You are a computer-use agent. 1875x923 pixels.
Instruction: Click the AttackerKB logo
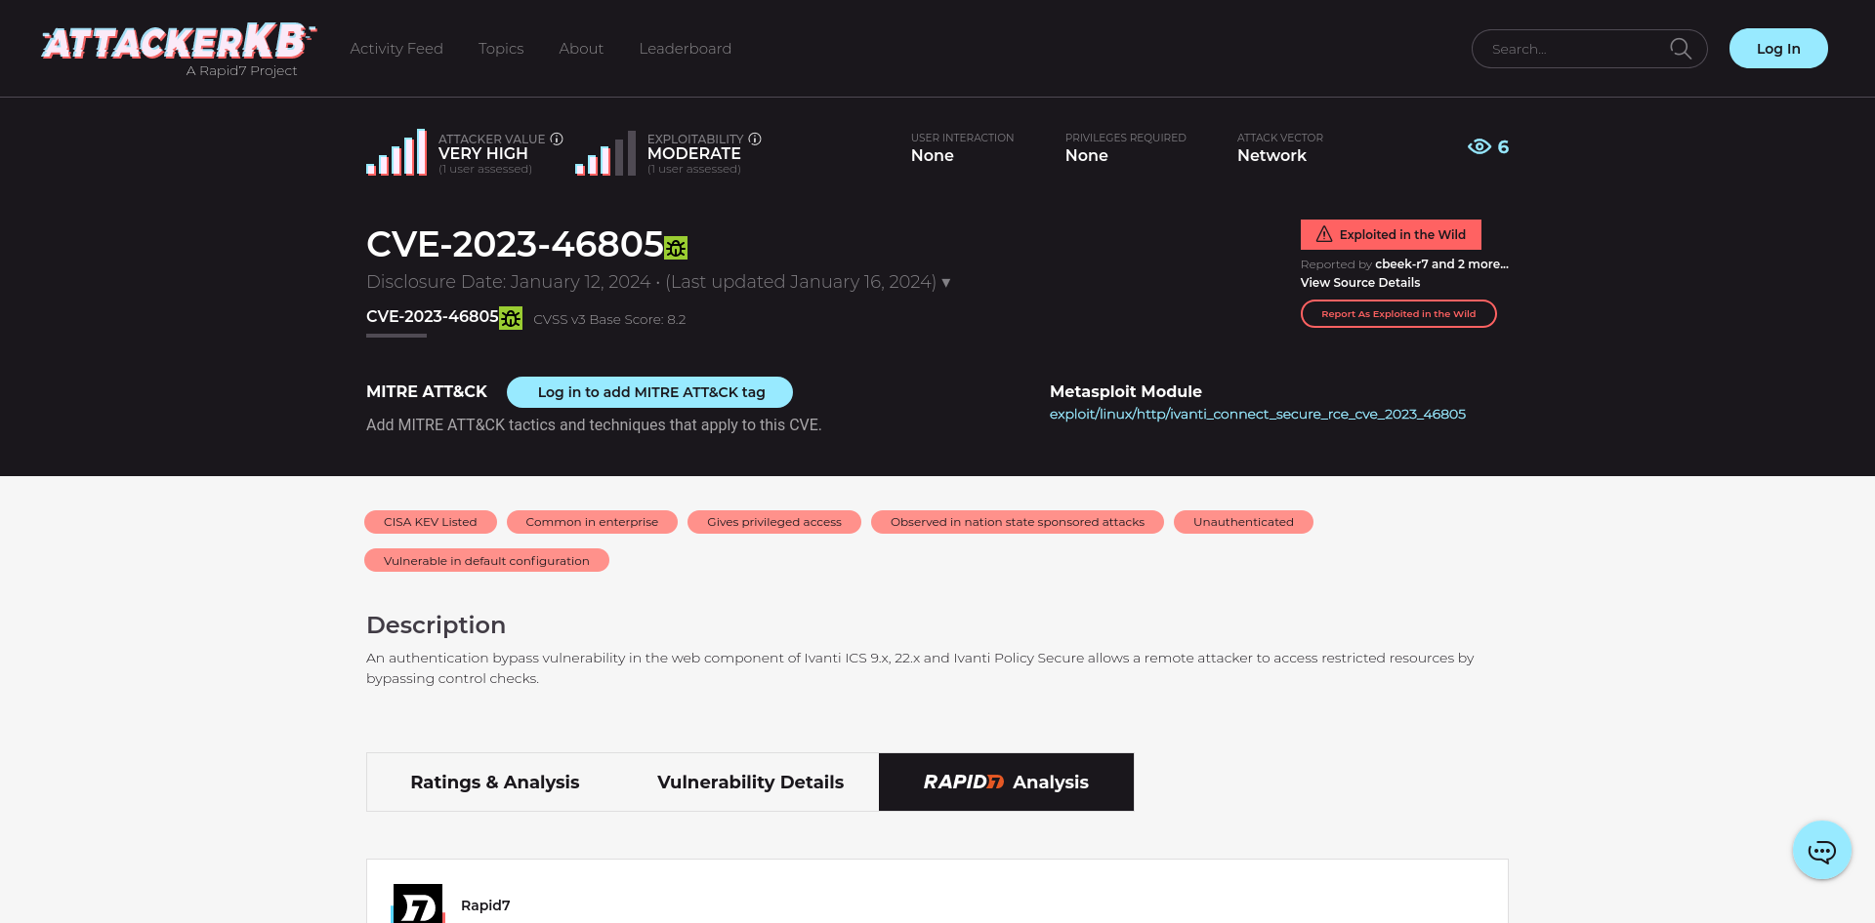click(x=179, y=42)
